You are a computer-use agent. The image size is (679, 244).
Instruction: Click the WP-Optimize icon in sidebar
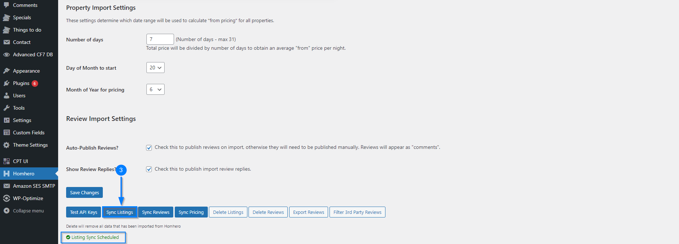(7, 198)
